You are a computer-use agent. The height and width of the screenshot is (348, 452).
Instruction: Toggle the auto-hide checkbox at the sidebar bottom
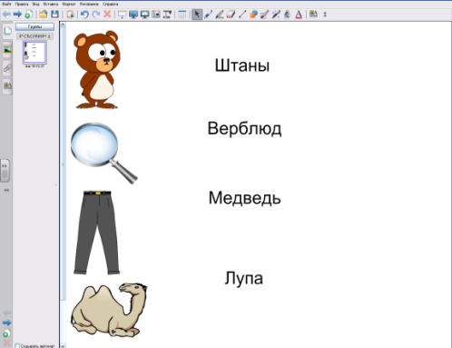(17, 345)
